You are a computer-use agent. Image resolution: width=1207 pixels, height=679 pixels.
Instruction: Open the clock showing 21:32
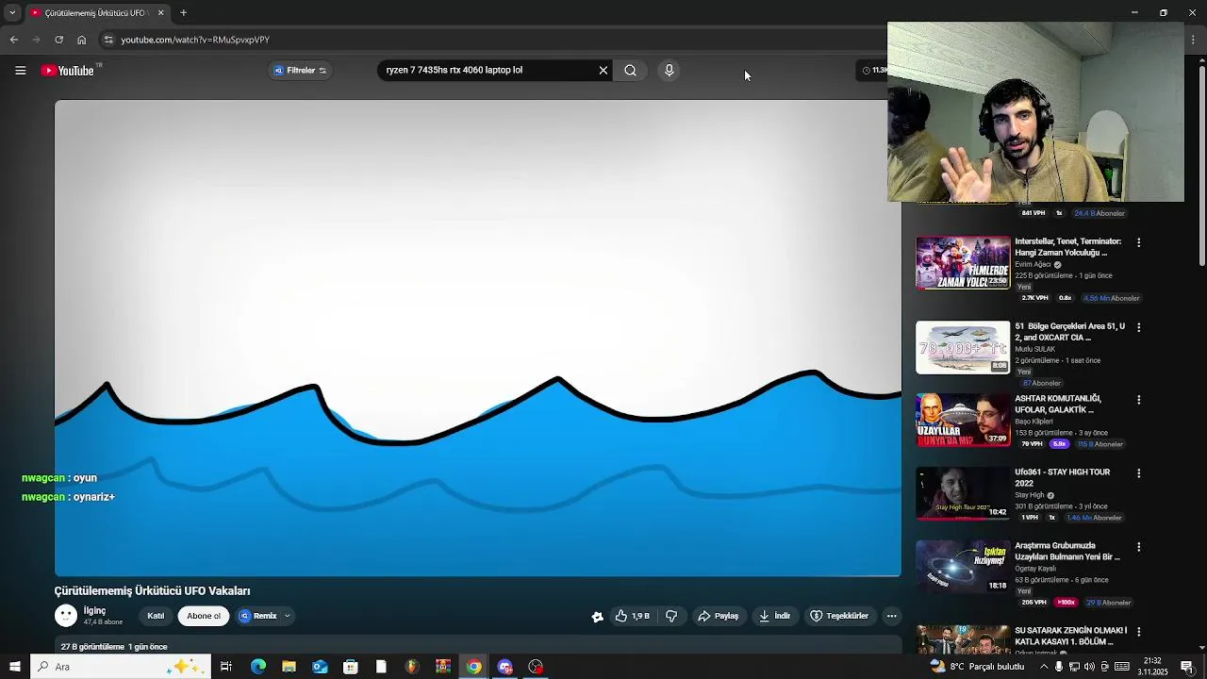click(x=1152, y=667)
